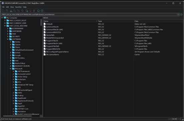Open the Favorites menu

[18, 7]
